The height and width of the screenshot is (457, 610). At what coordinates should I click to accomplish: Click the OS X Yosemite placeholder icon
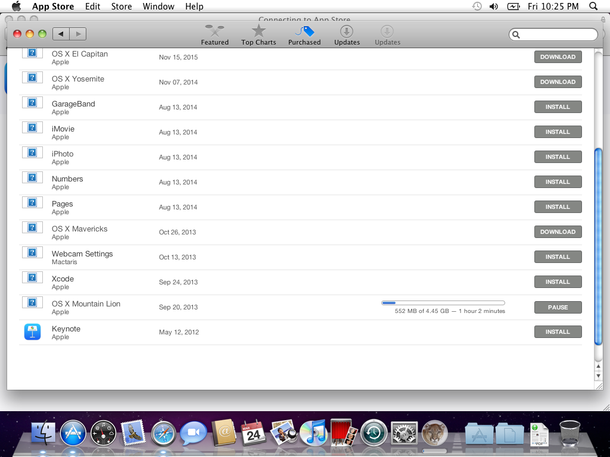(32, 78)
